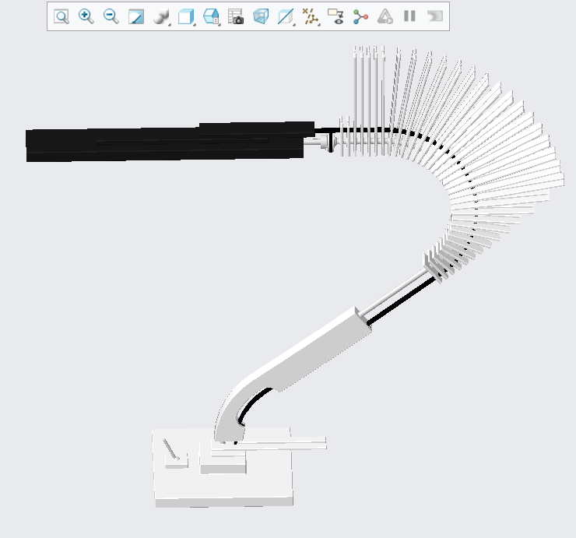The height and width of the screenshot is (538, 576).
Task: Click the triangular simulation display icon
Action: (x=385, y=16)
